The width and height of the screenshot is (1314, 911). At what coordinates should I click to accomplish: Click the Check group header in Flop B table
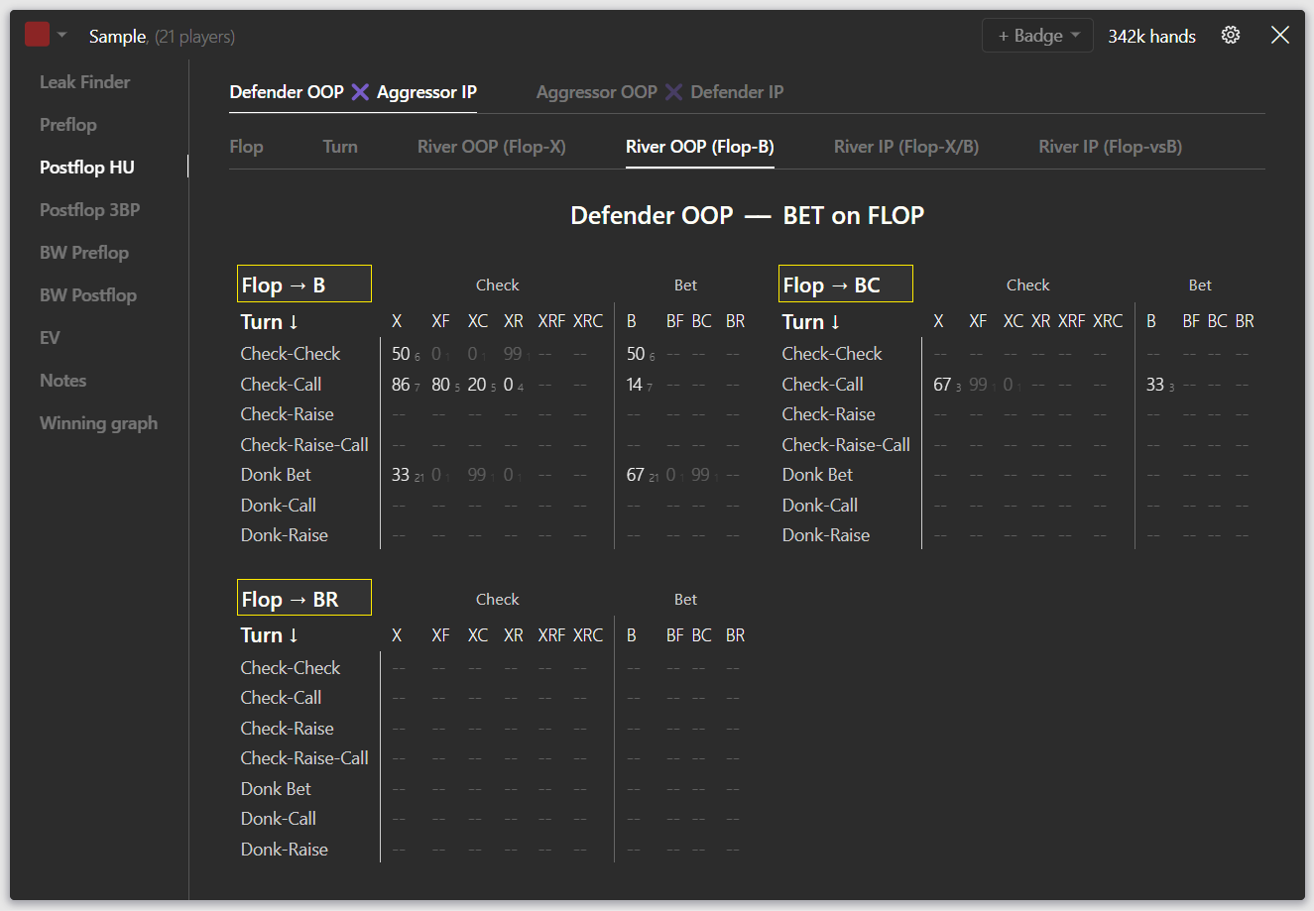point(497,285)
